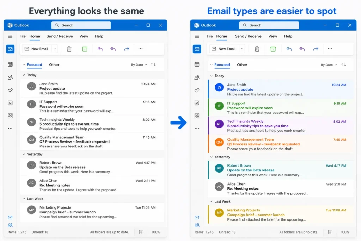Open New Email dropdown arrow in left Outlook
The image size is (361, 241).
[55, 49]
